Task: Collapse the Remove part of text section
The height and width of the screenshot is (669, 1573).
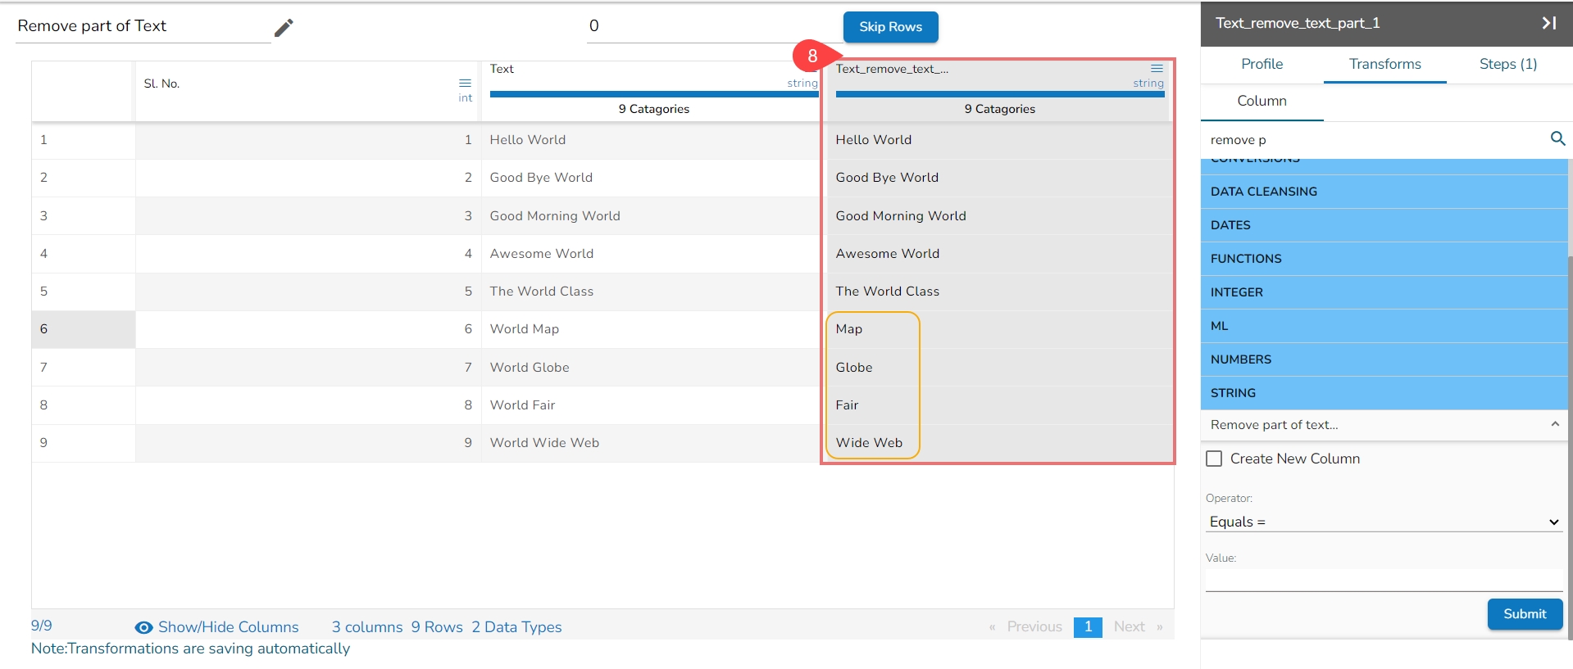Action: tap(1554, 424)
